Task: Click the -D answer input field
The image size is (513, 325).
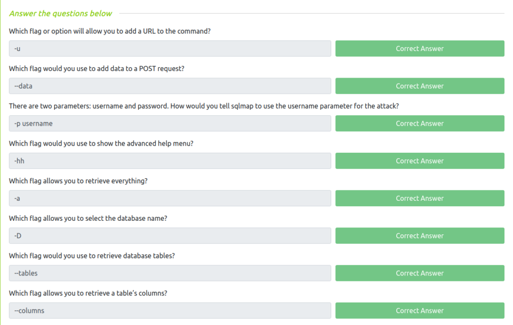Action: click(x=170, y=236)
